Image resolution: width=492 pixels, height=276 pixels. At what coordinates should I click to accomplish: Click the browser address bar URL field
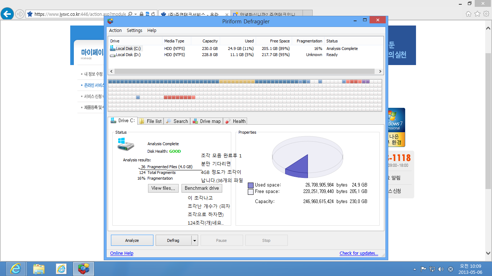pos(80,14)
